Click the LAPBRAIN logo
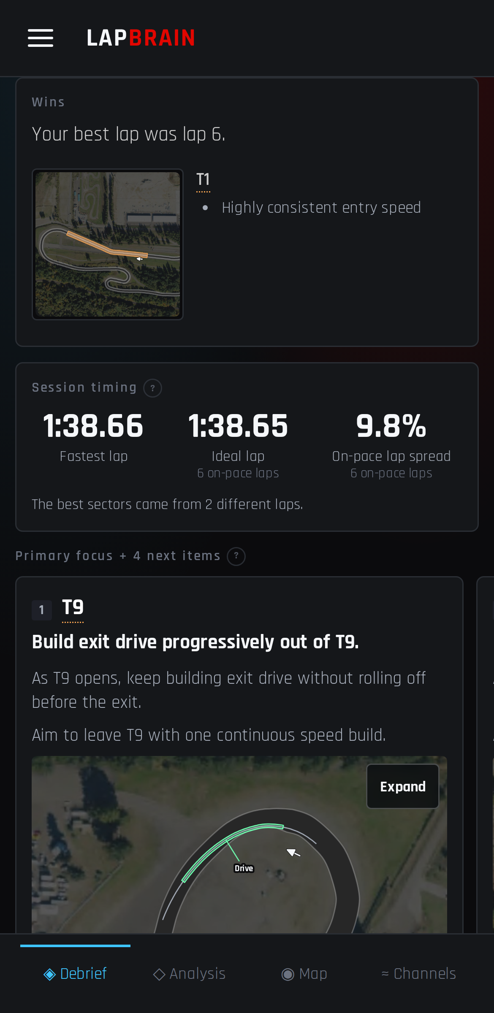 pyautogui.click(x=141, y=38)
